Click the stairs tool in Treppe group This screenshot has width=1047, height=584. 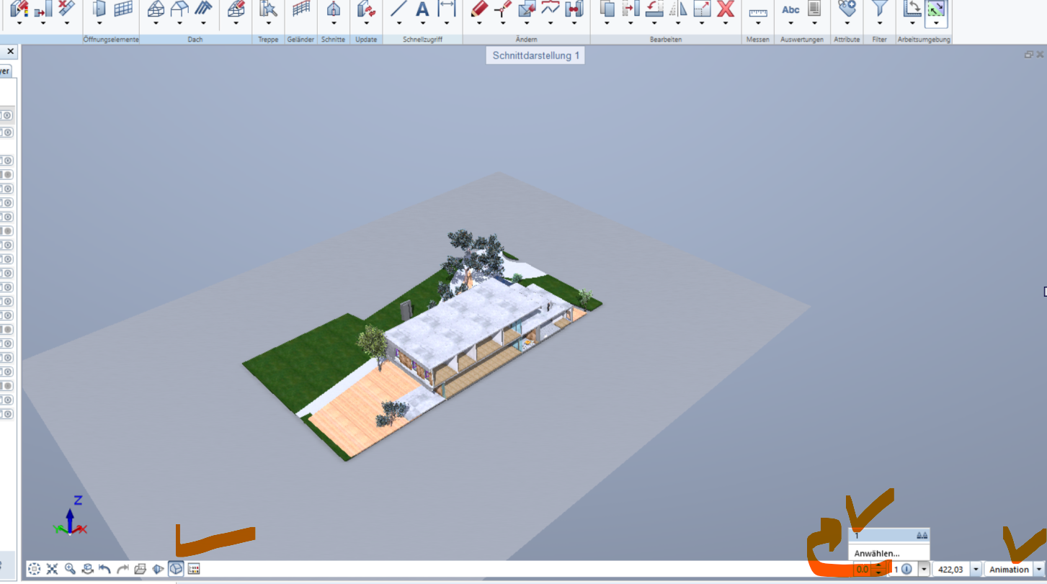(268, 9)
